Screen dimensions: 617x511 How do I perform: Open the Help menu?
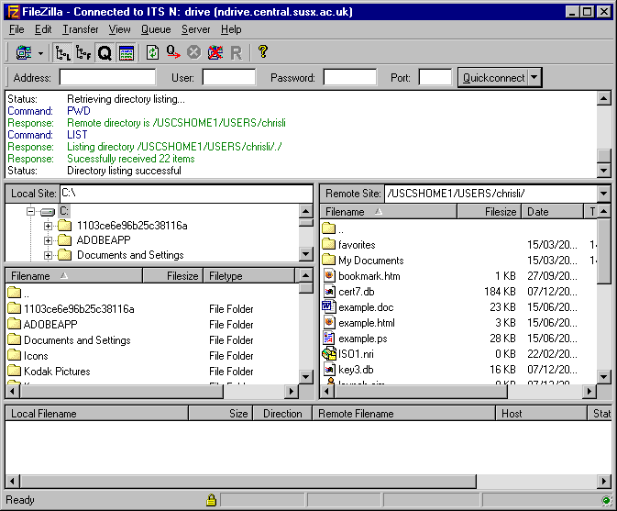231,29
